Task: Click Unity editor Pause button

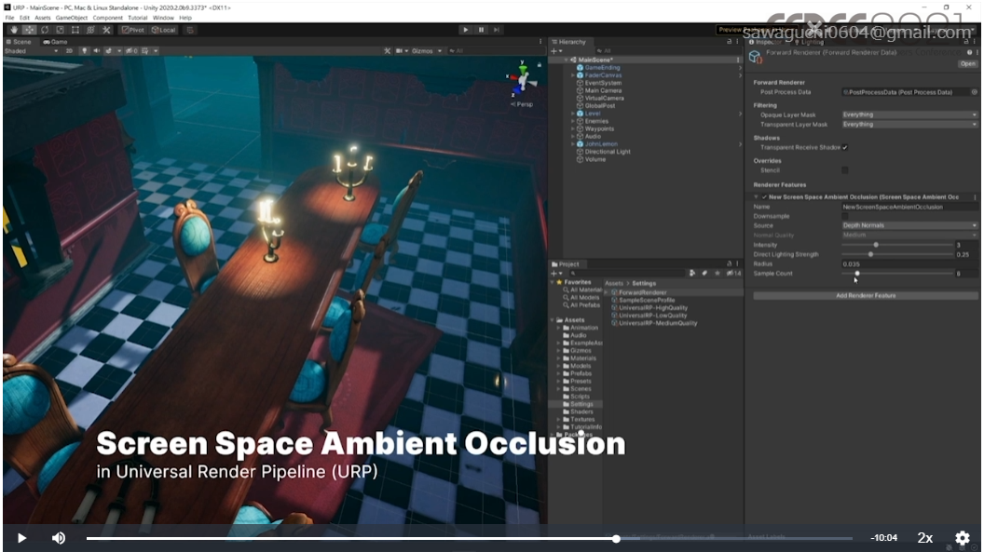Action: pyautogui.click(x=481, y=30)
